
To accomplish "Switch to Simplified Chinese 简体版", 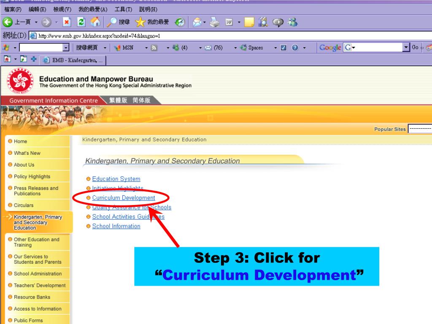I will (x=141, y=100).
